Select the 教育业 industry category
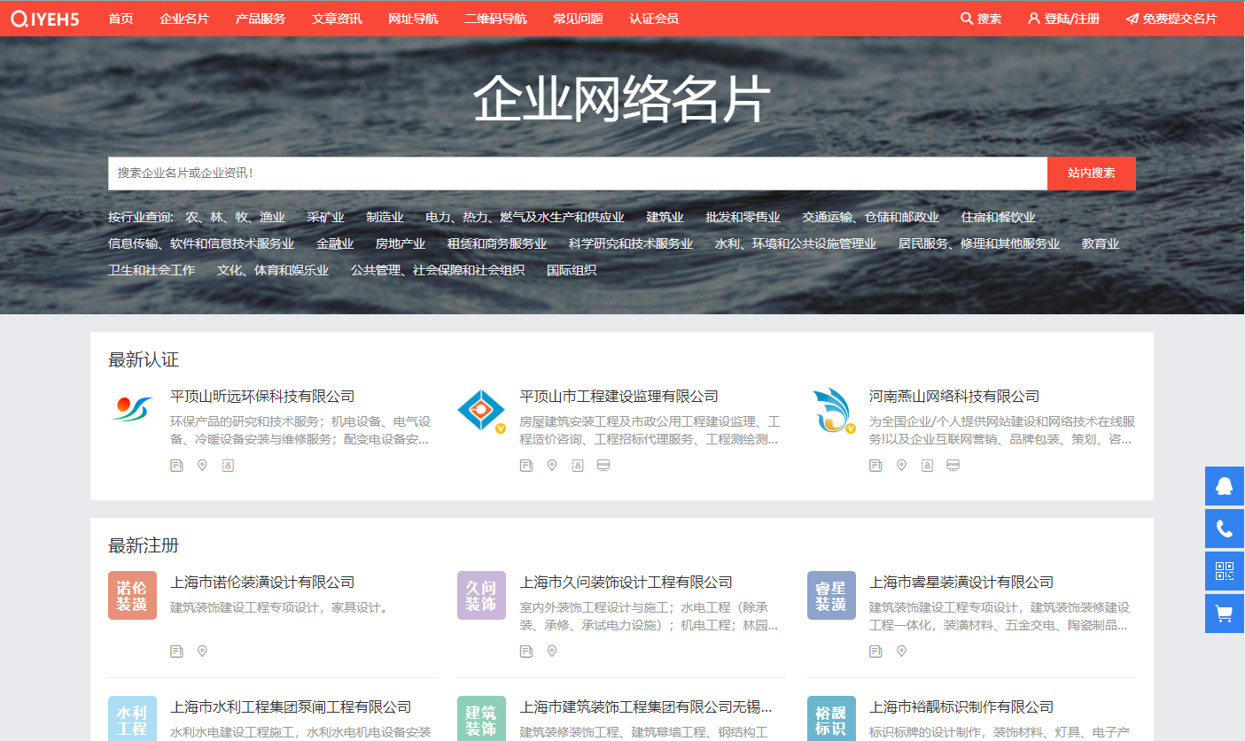The height and width of the screenshot is (741, 1245). pos(1101,243)
